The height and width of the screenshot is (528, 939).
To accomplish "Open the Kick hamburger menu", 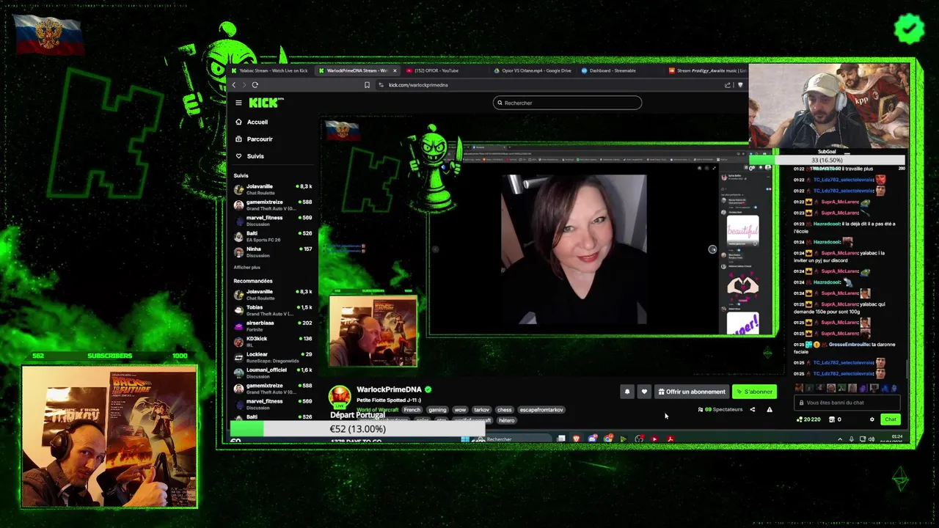I will pyautogui.click(x=238, y=103).
